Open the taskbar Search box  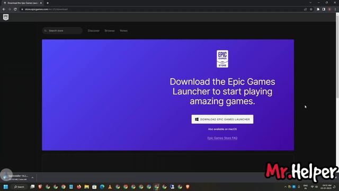(20, 187)
